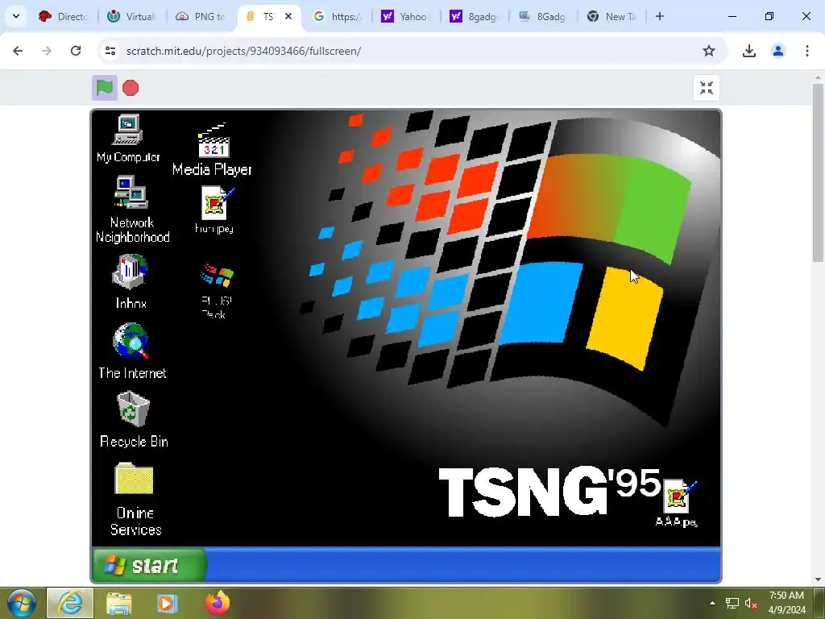825x619 pixels.
Task: Open My Computer desktop icon
Action: (x=128, y=139)
